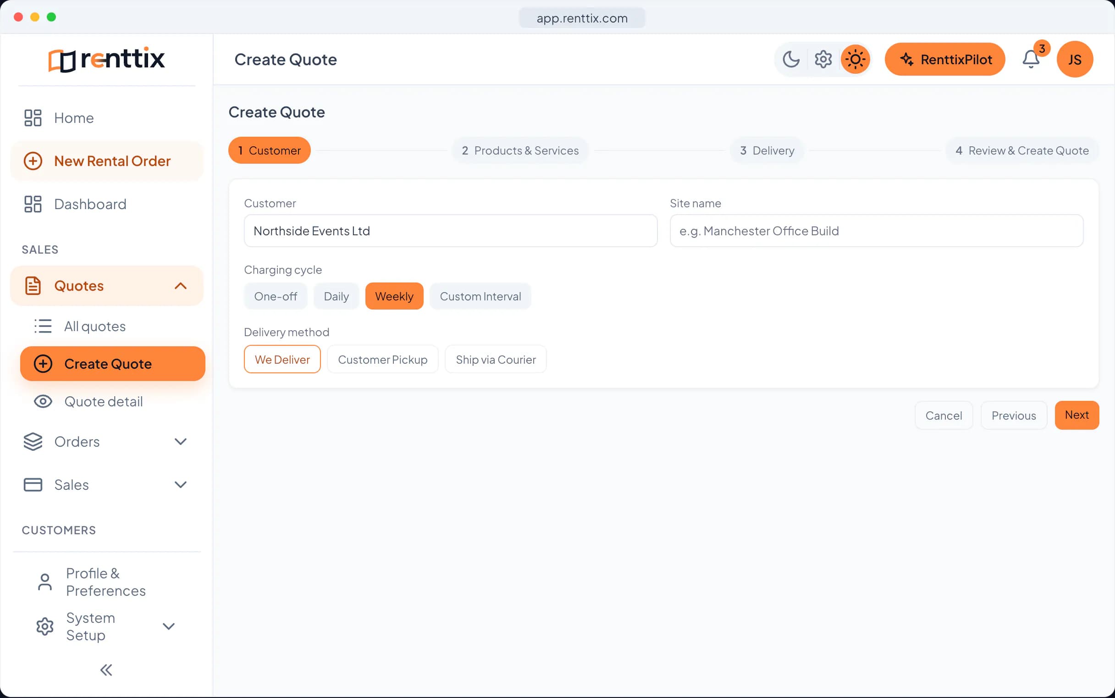This screenshot has width=1115, height=698.
Task: Click the Next button
Action: [x=1076, y=415]
